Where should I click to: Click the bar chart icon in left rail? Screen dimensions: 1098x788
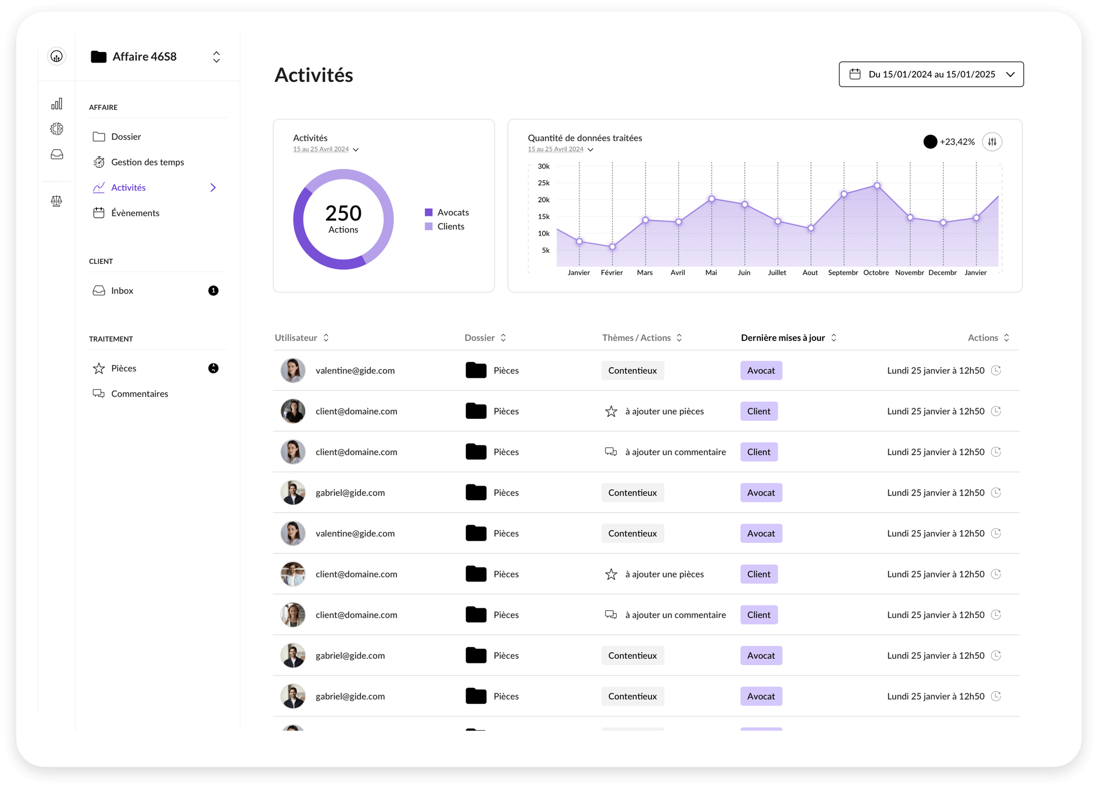click(57, 104)
